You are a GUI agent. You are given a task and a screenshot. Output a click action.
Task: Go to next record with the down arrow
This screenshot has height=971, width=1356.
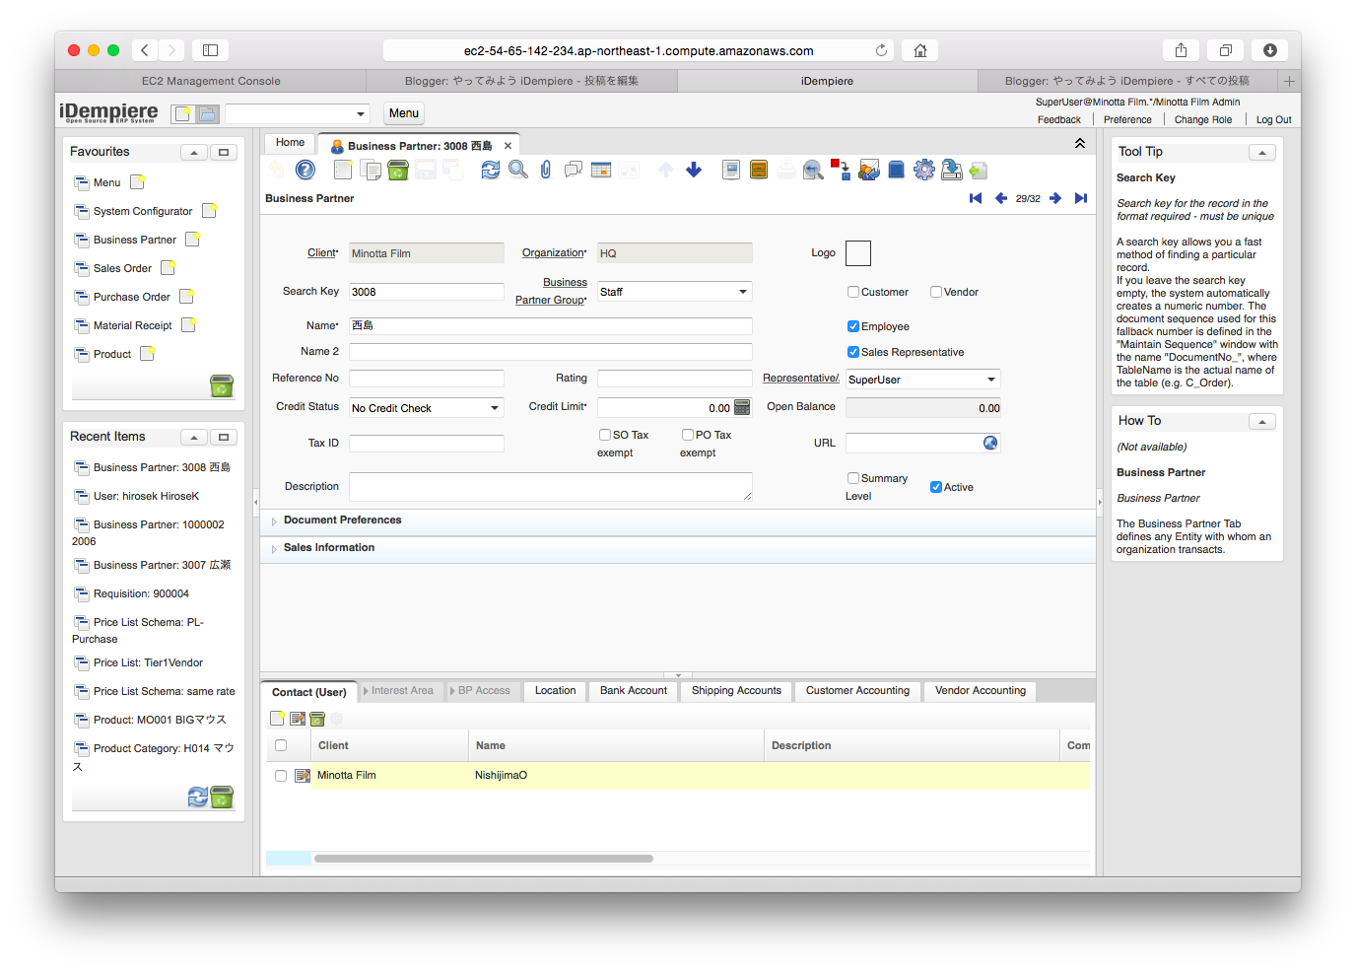point(694,171)
